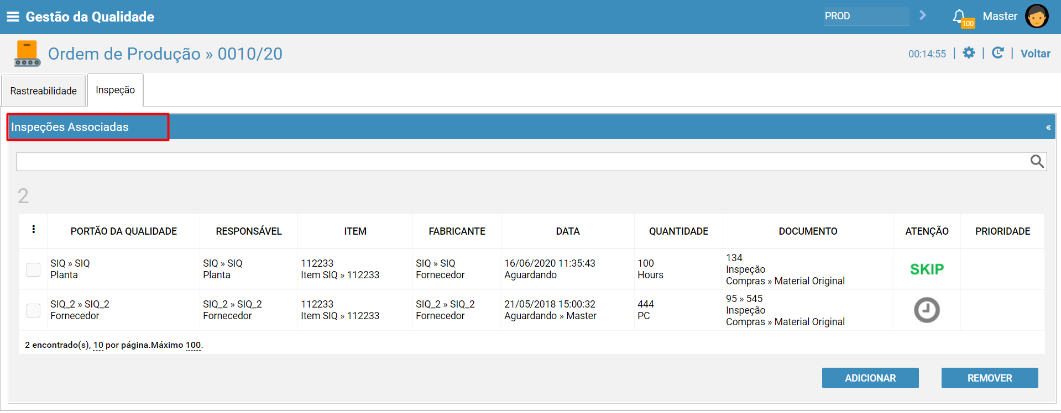Viewport: 1061px width, 413px height.
Task: Switch to the Rastreabilidade tab
Action: tap(44, 91)
